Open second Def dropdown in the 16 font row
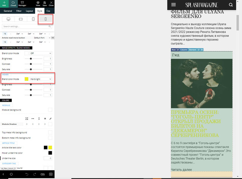 31,34
